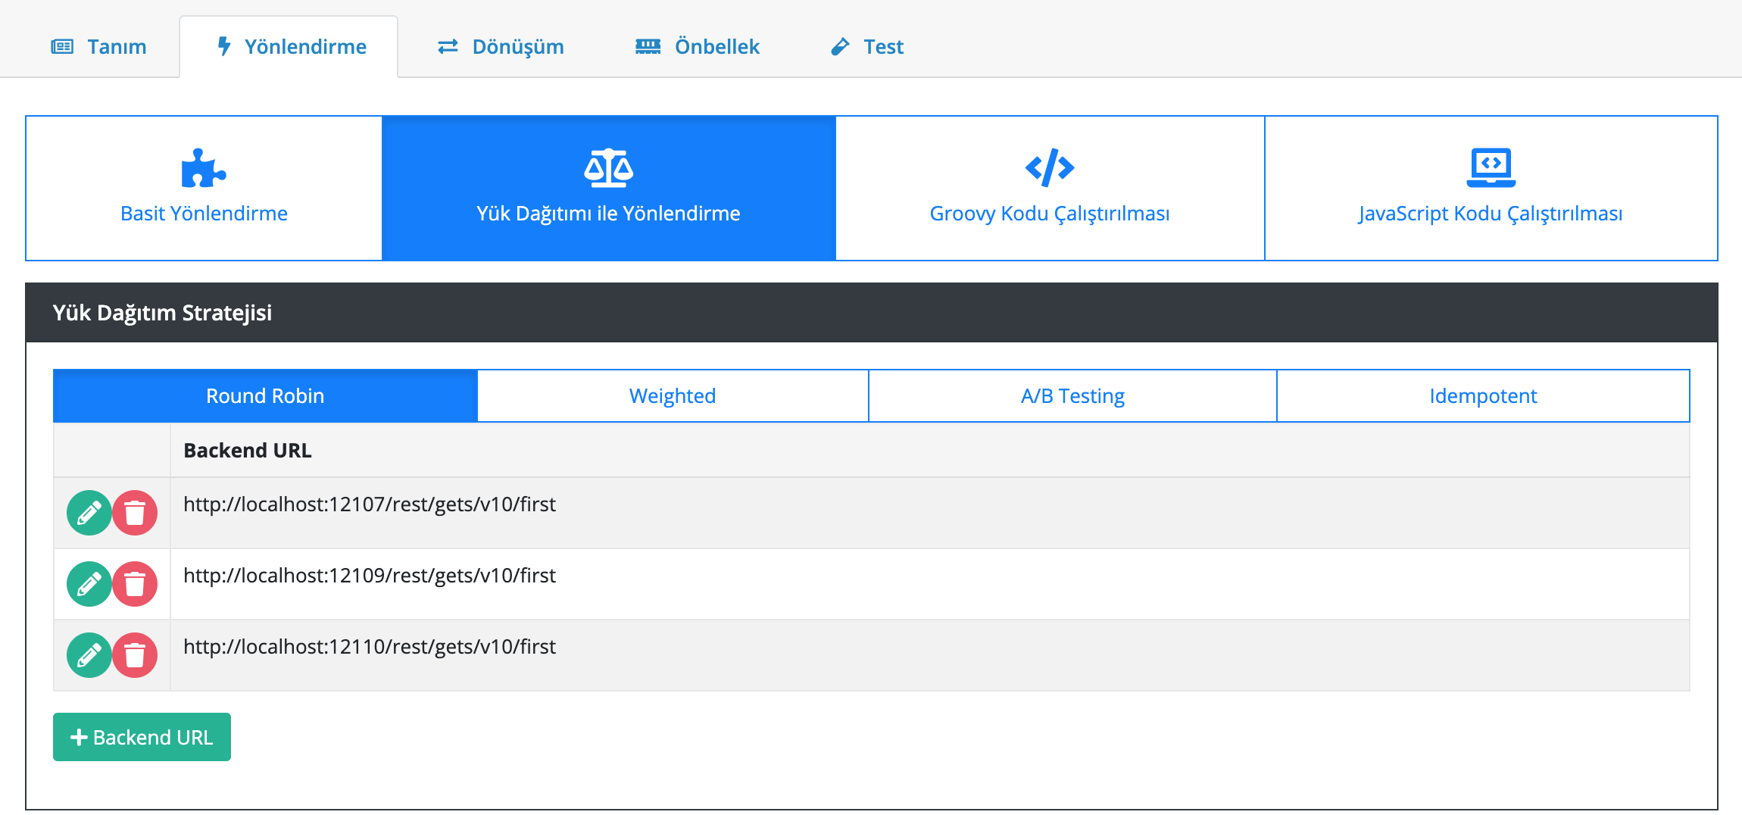
Task: Click http://localhost:12110/rest/gets/v10/first text
Action: (370, 647)
